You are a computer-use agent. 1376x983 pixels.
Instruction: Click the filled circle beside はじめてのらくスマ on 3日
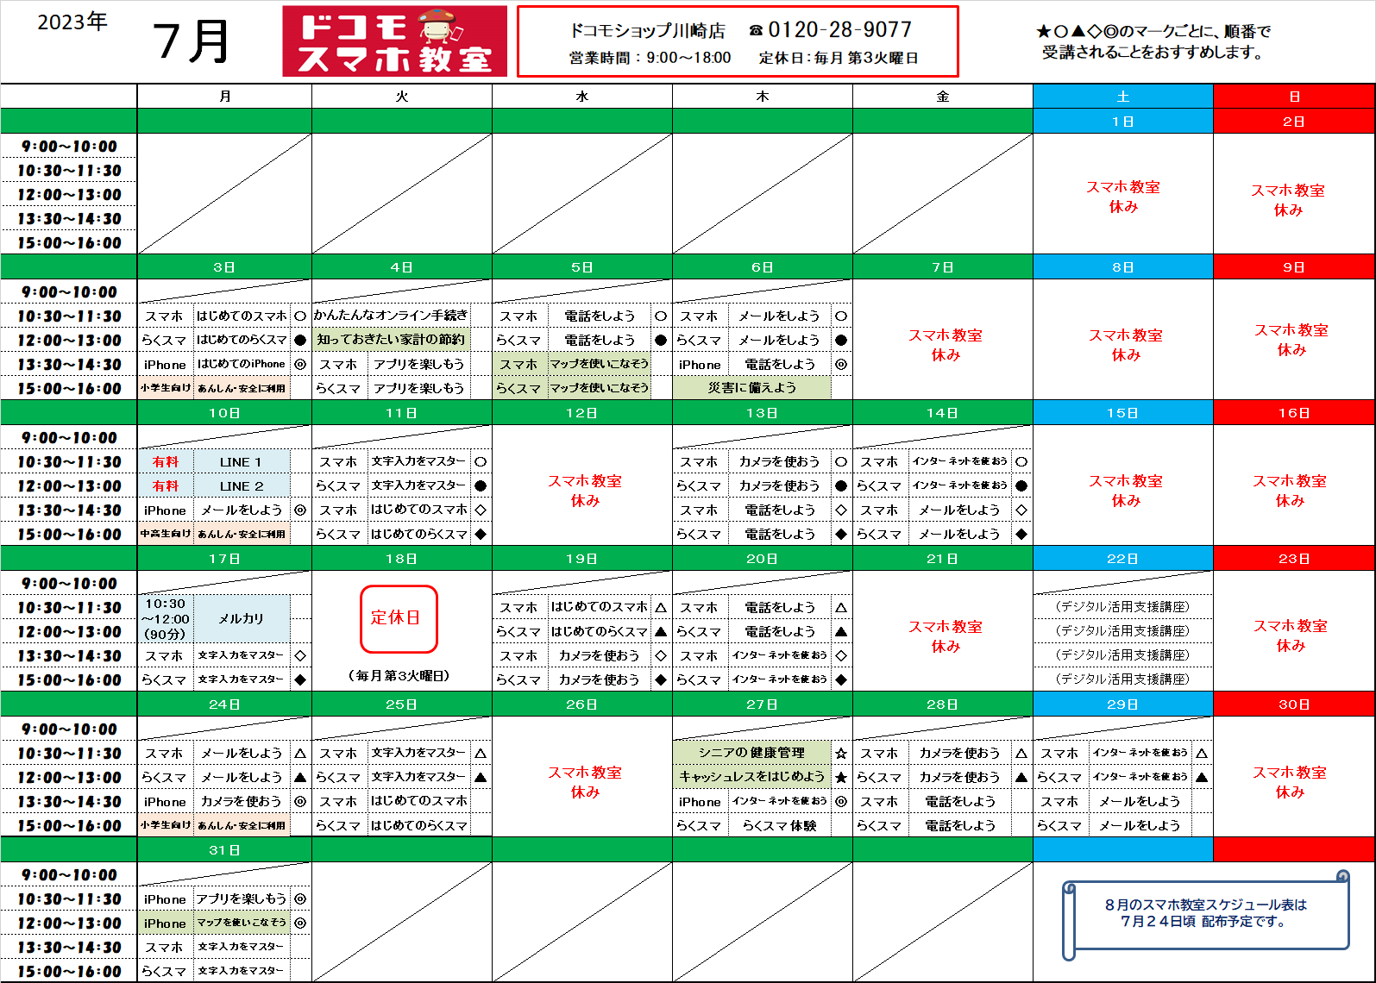click(x=300, y=340)
